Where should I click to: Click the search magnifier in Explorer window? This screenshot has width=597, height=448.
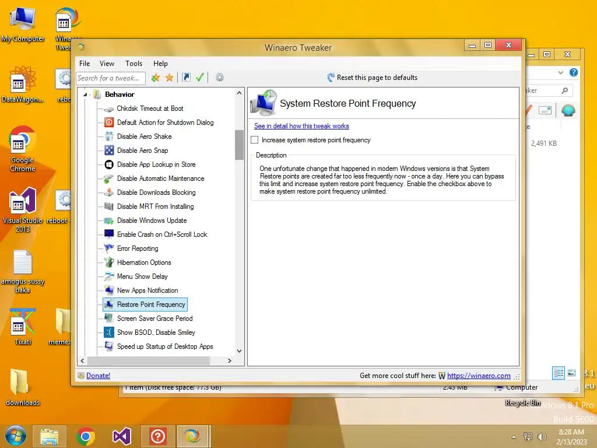tap(564, 90)
